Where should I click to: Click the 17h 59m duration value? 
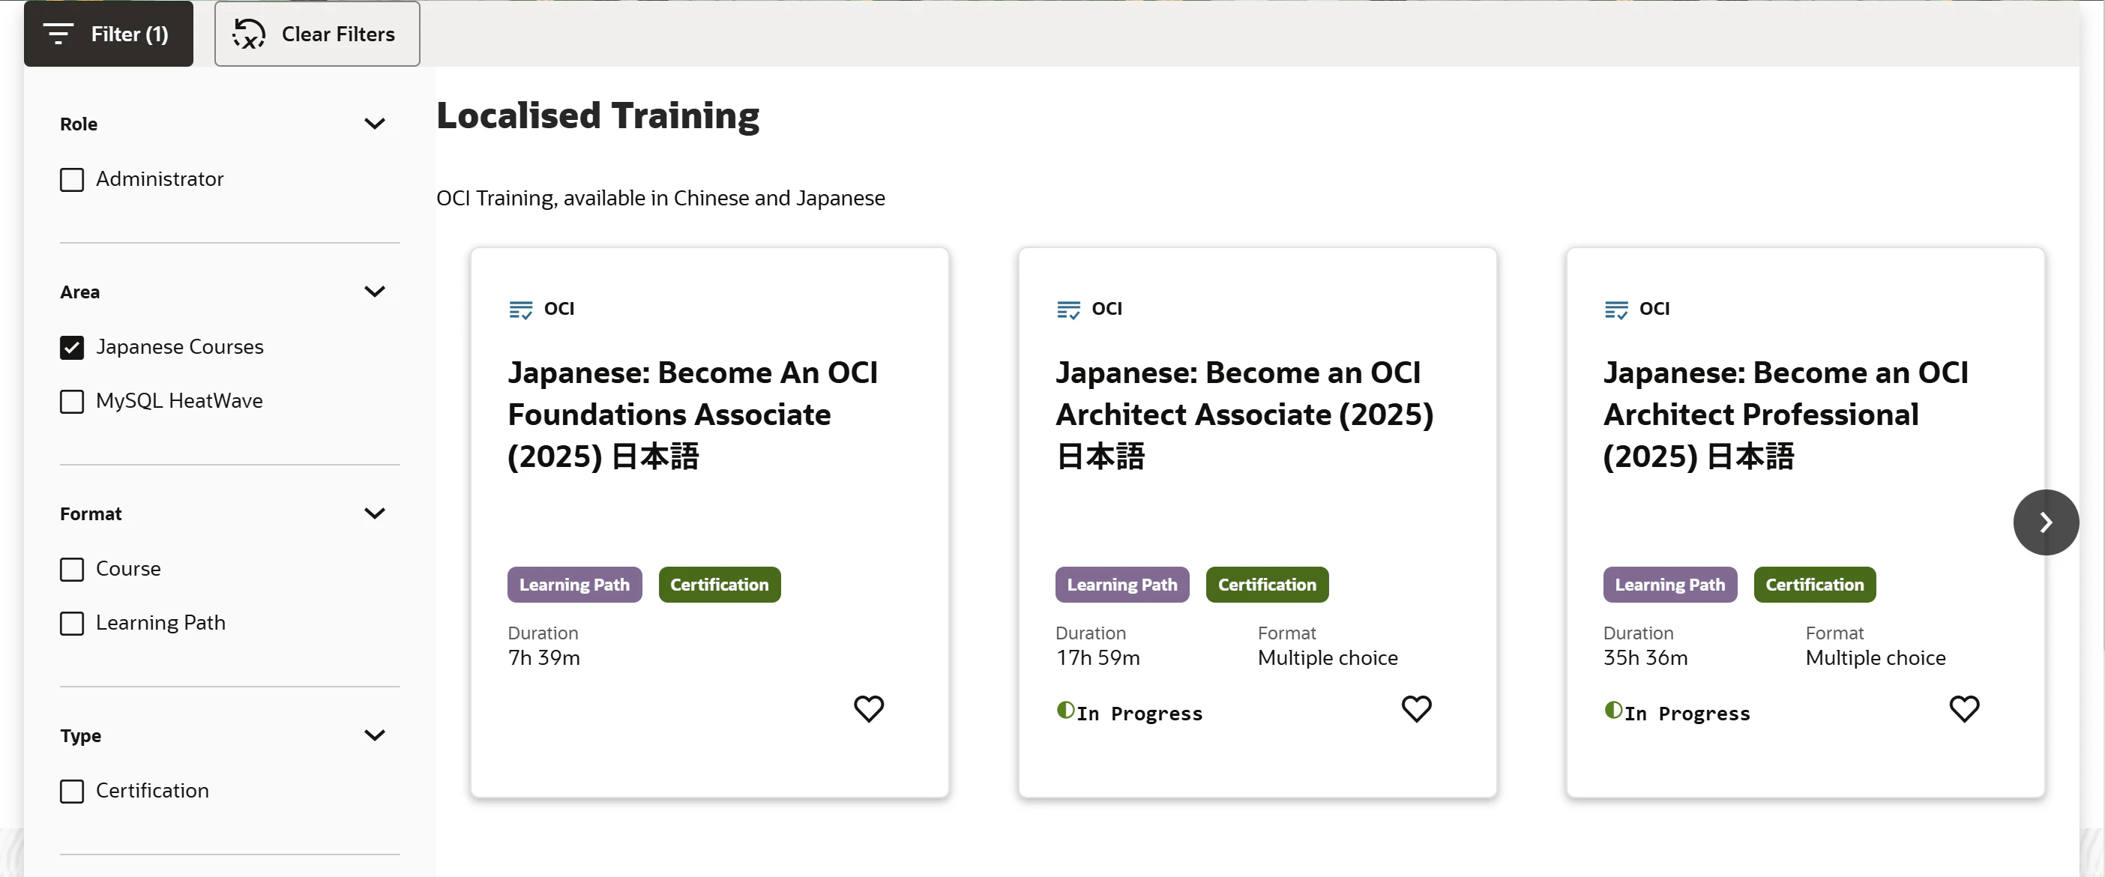(x=1097, y=658)
